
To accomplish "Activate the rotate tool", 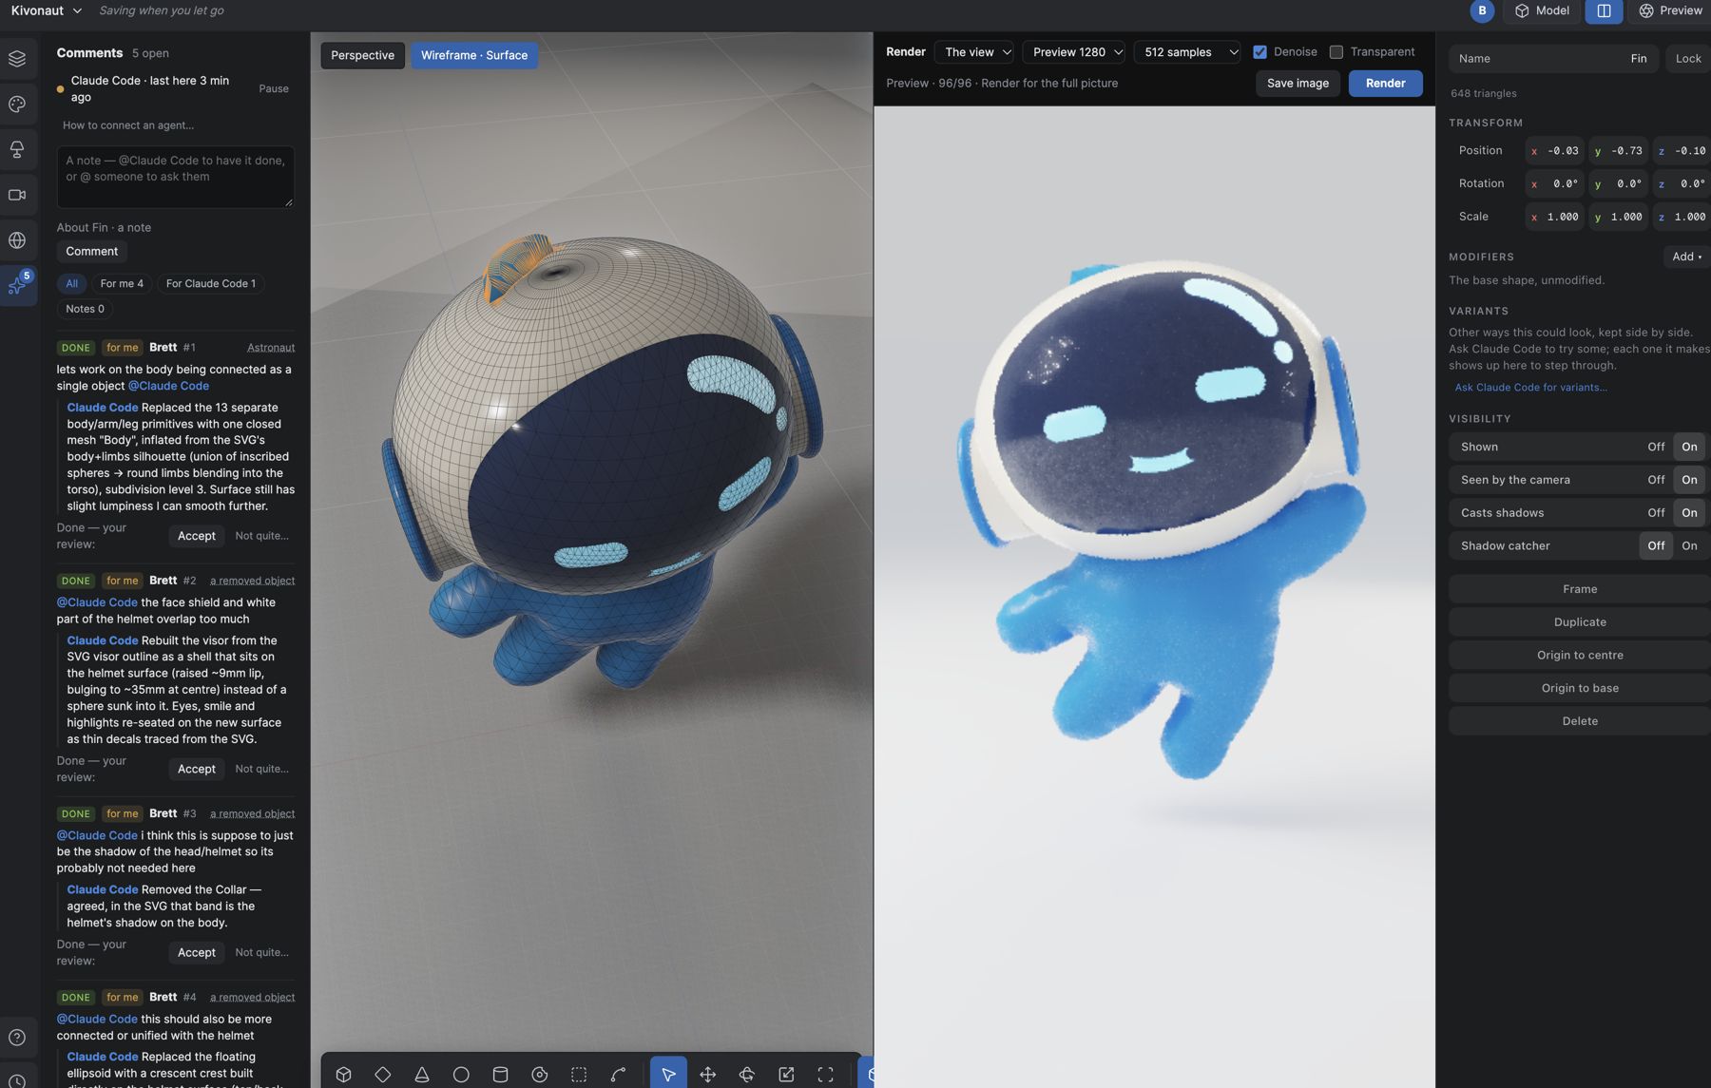I will [747, 1074].
